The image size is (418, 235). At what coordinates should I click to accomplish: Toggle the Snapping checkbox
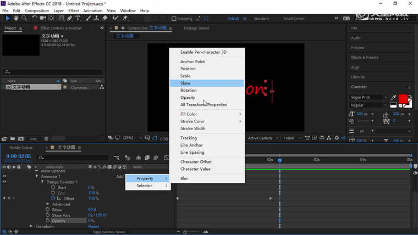point(174,19)
